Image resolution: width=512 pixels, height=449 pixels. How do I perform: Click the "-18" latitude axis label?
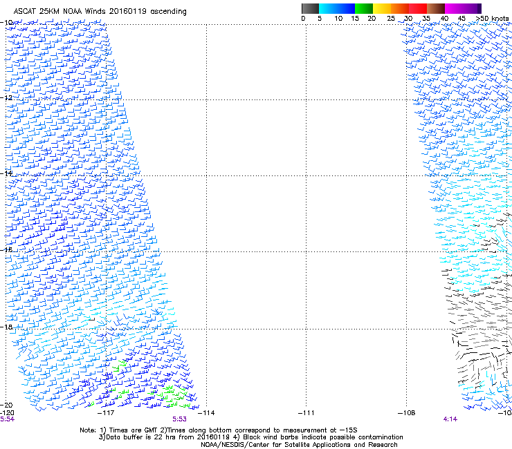[6, 327]
